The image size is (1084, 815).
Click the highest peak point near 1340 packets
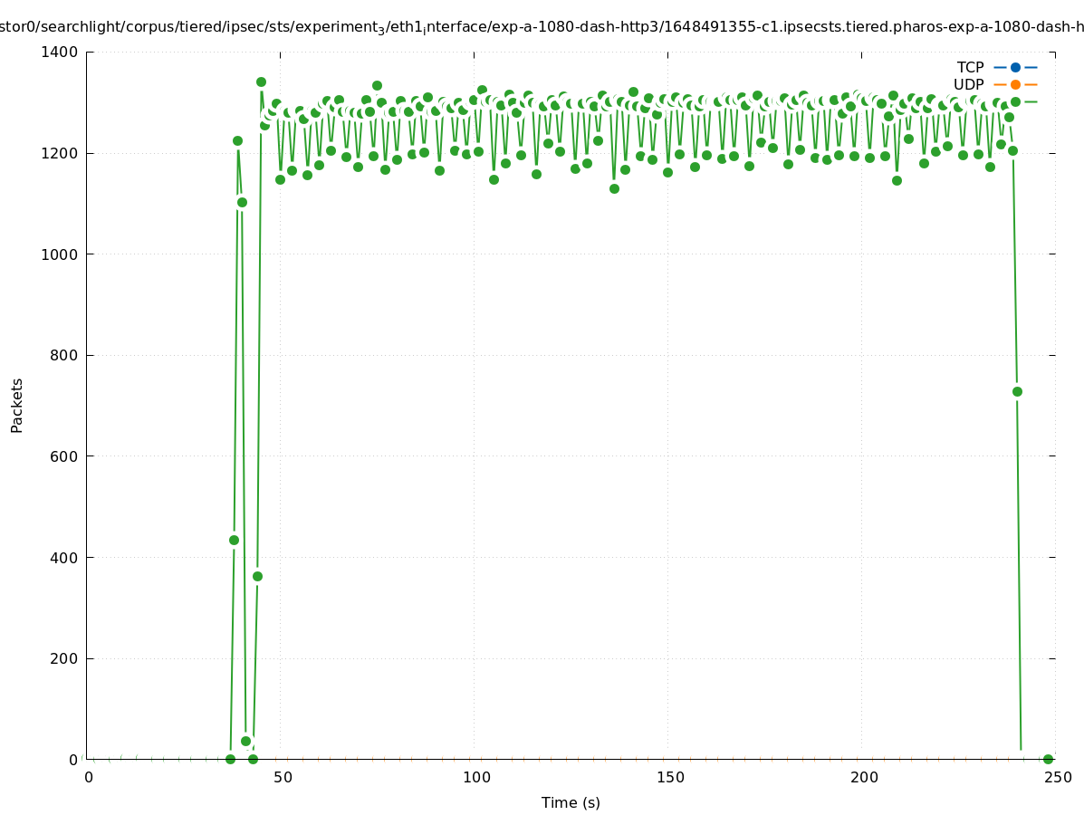coord(261,81)
